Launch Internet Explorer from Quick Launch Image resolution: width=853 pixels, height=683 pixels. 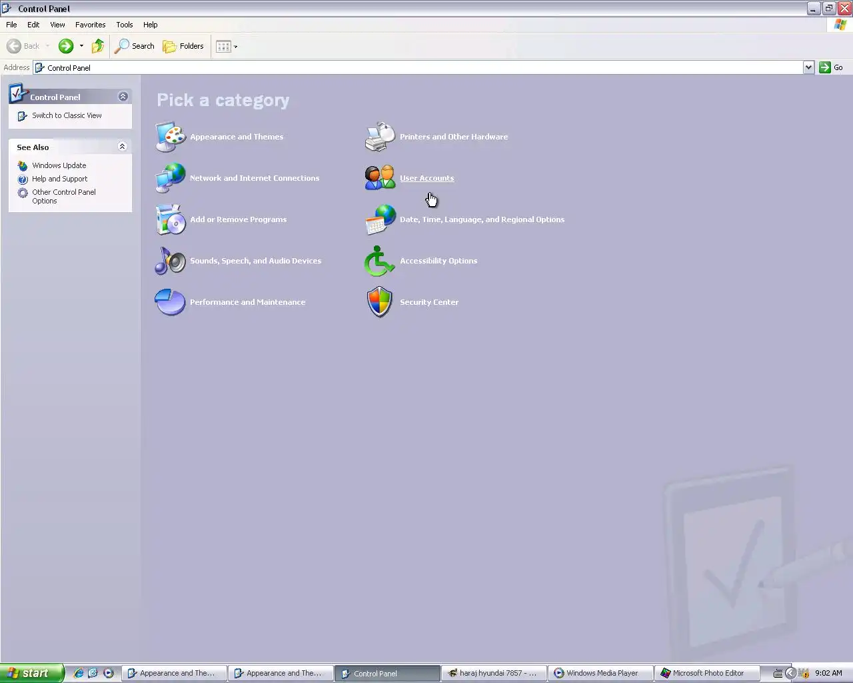[x=79, y=673]
